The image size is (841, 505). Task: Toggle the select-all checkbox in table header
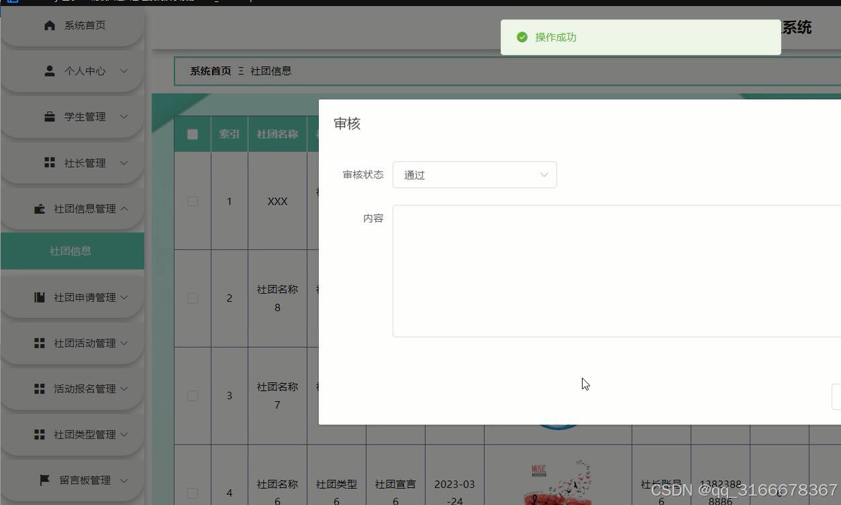pos(193,134)
